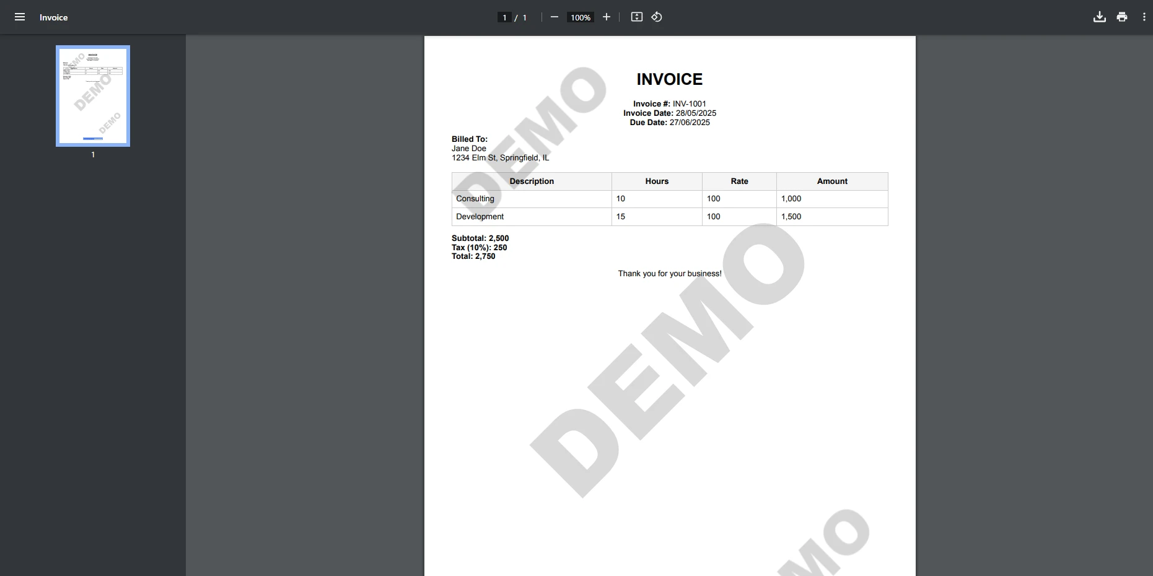Click the Consulting description cell
The image size is (1153, 576).
[532, 199]
